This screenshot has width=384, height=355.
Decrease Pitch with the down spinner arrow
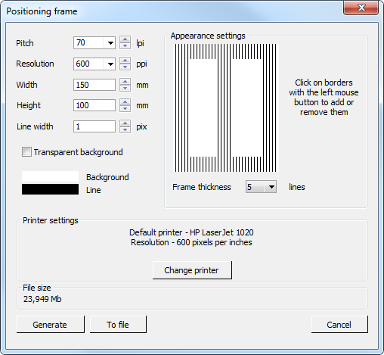click(x=125, y=46)
